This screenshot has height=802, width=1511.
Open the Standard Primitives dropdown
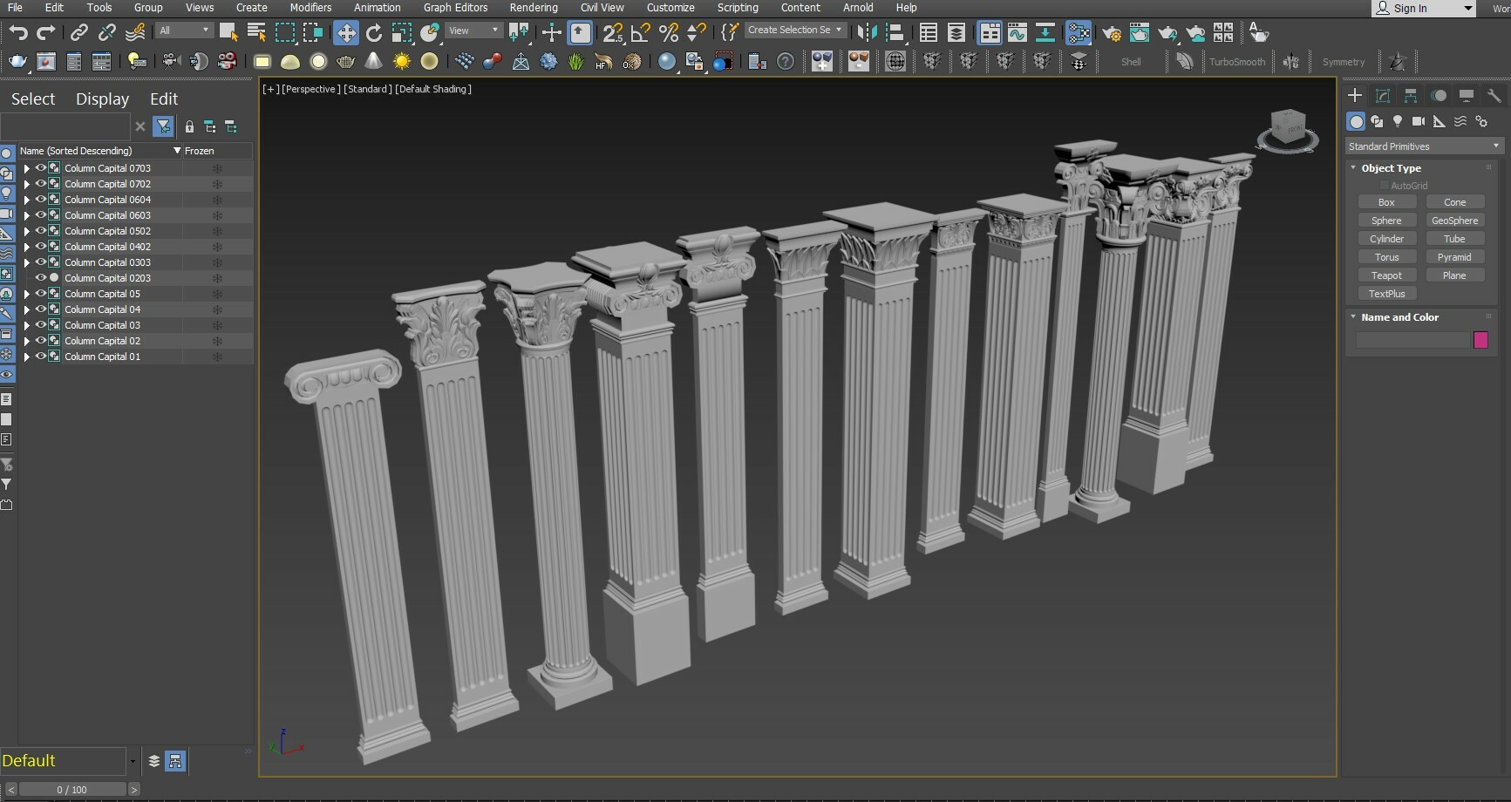[x=1421, y=146]
